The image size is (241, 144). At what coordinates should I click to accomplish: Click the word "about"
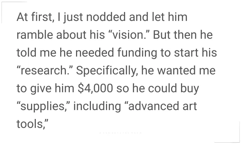[71, 35]
